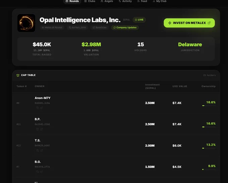Click the Ownership column header
The width and height of the screenshot is (228, 183).
[x=209, y=86]
